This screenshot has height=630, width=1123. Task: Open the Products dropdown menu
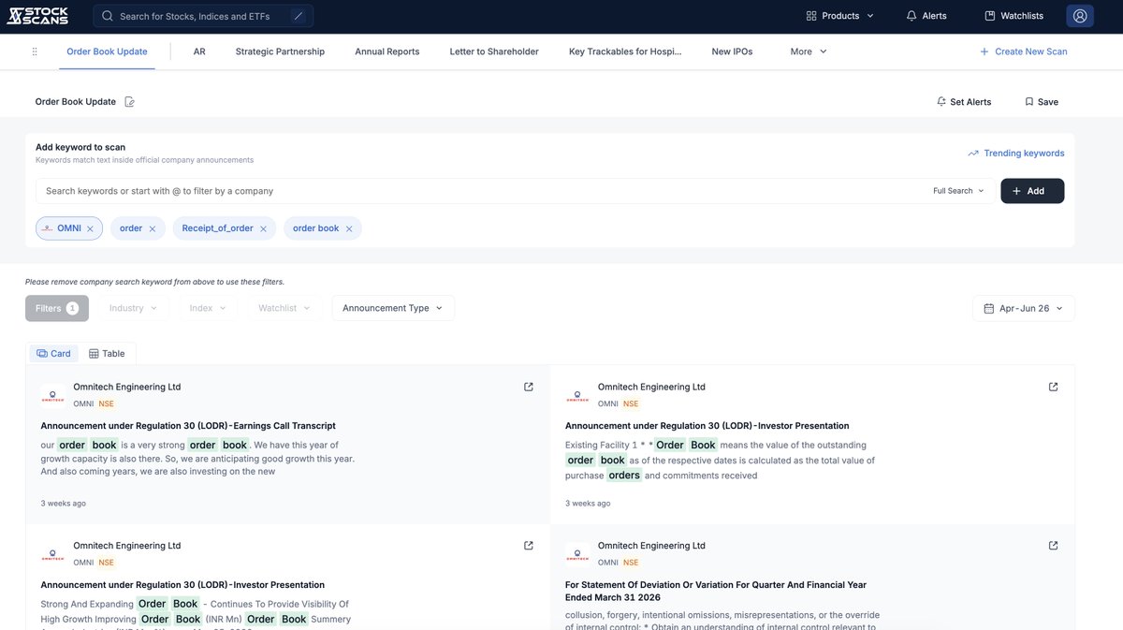click(840, 16)
